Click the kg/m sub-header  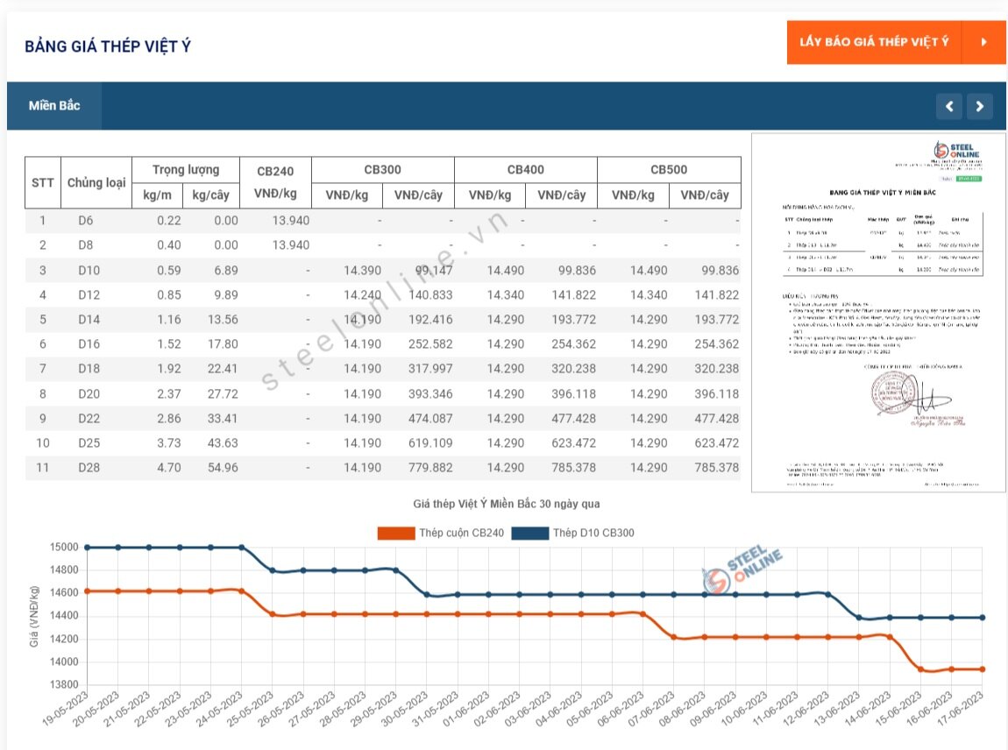[x=158, y=195]
